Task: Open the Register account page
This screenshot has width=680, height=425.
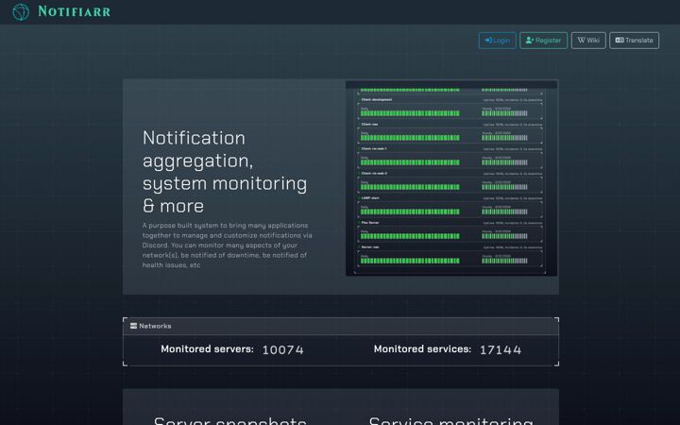Action: 543,41
